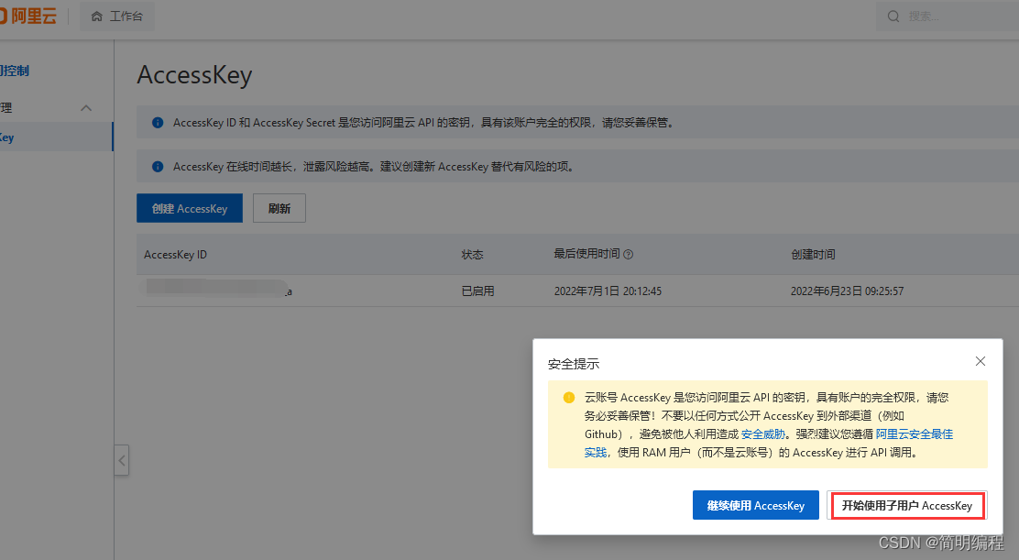Viewport: 1019px width, 560px height.
Task: Close the 安全提示 dialog
Action: pyautogui.click(x=980, y=361)
